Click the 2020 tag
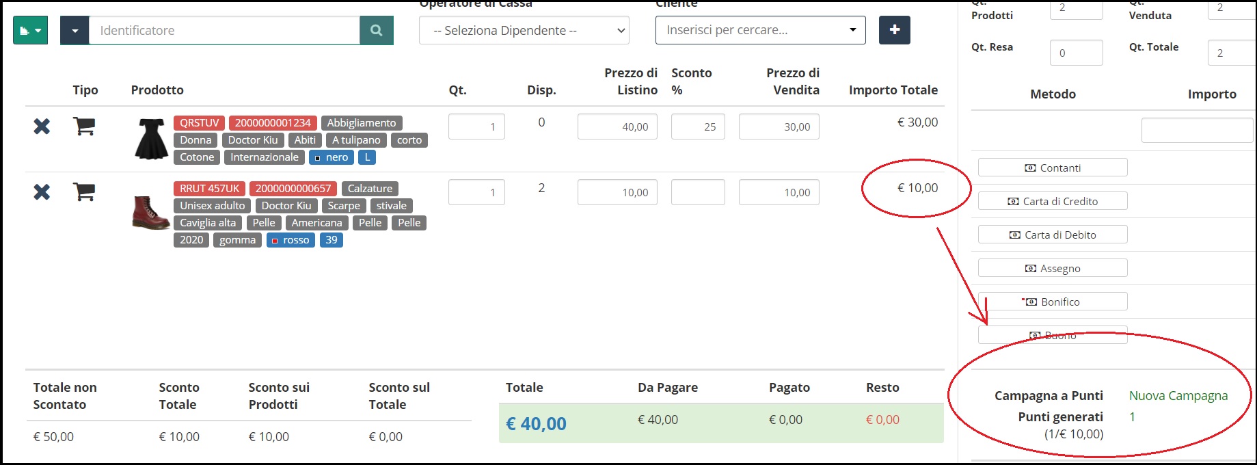 pos(191,240)
